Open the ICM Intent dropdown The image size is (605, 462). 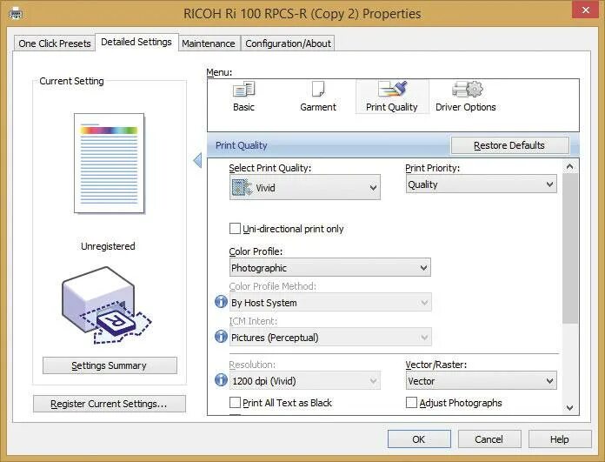pyautogui.click(x=330, y=338)
